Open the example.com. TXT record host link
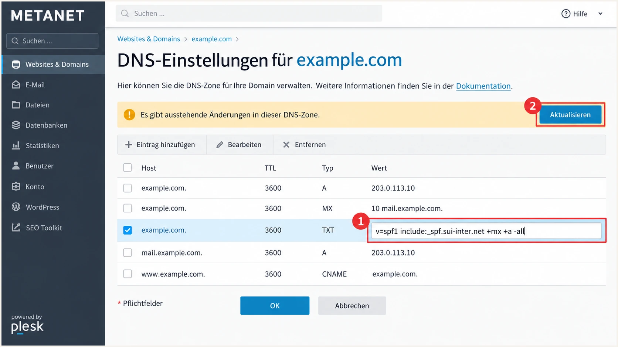This screenshot has height=347, width=618. pyautogui.click(x=164, y=230)
